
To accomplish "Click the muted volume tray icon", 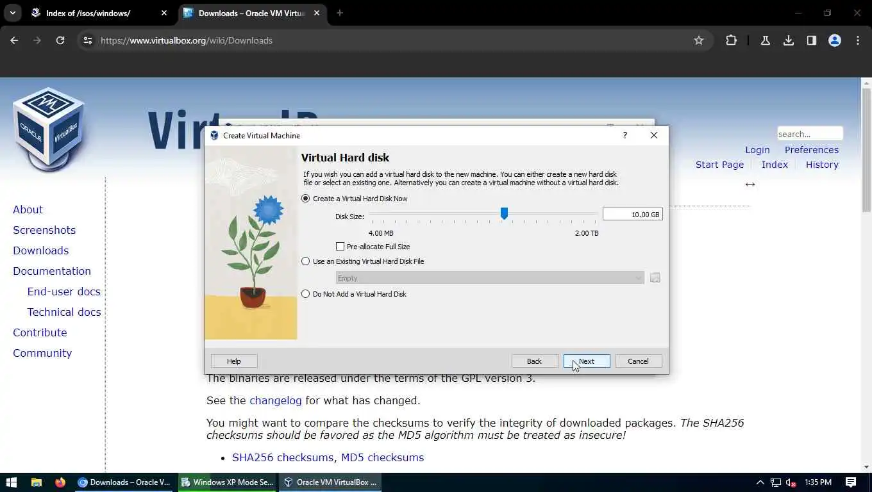I will 791,482.
